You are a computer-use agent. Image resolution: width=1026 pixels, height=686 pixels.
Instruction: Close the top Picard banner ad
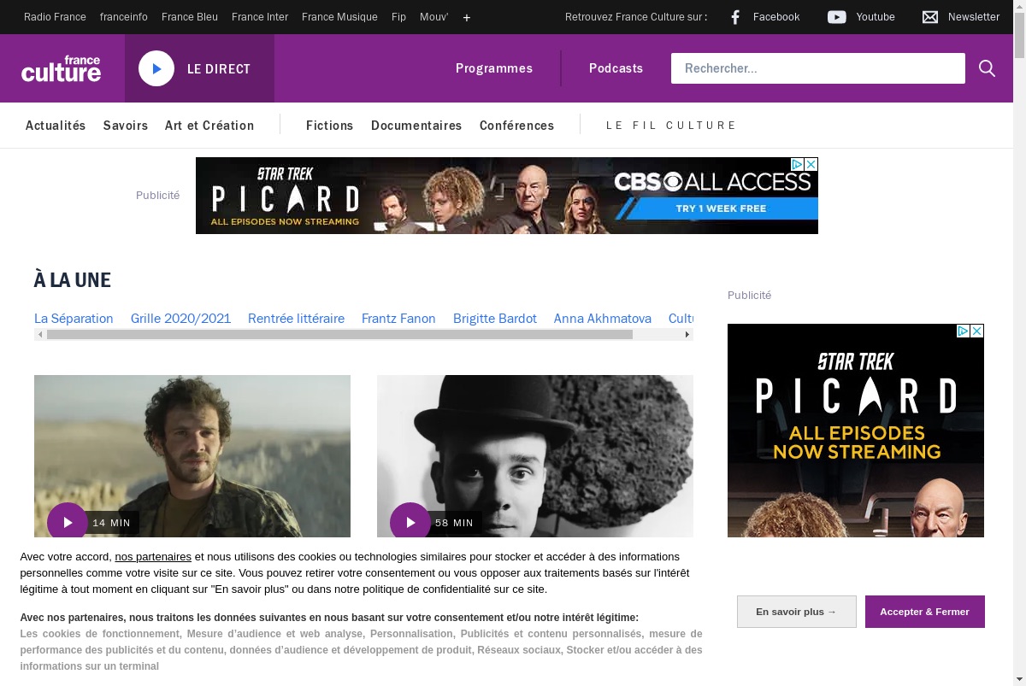coord(811,164)
